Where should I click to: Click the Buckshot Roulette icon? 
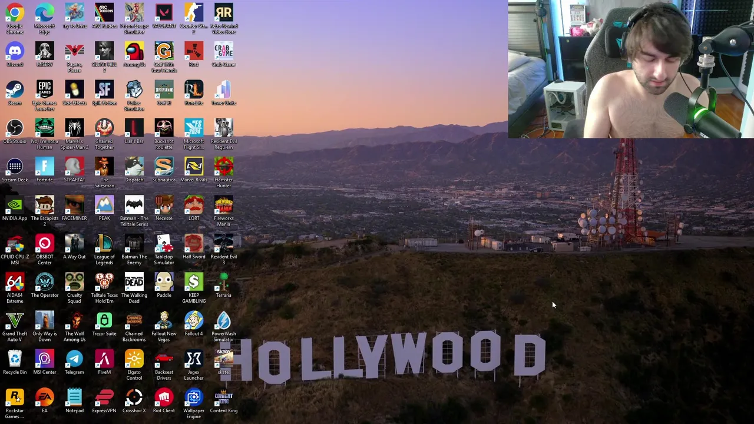tap(164, 127)
